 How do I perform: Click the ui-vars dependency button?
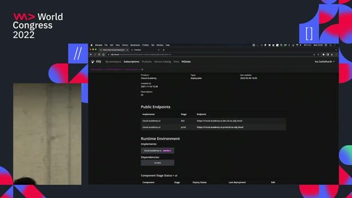[x=157, y=163]
